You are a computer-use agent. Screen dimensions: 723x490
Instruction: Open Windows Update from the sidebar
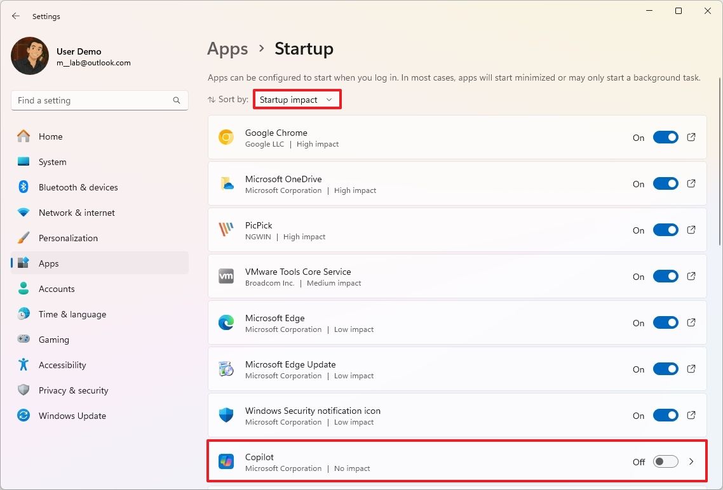tap(72, 416)
